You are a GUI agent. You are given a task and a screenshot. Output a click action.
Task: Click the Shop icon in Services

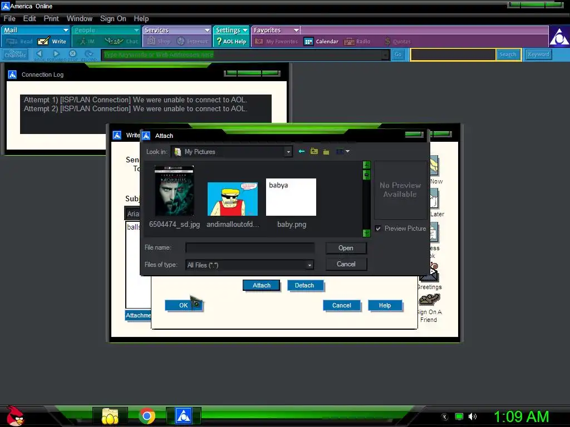coord(151,41)
